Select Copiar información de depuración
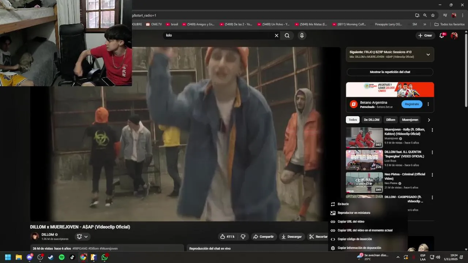This screenshot has width=468, height=263. [368, 248]
